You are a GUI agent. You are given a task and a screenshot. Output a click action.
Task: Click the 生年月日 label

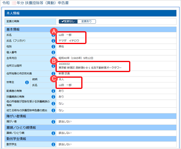(x=12, y=58)
